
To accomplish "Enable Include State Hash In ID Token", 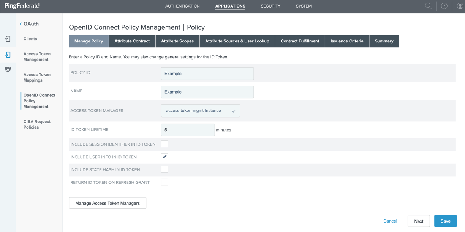I will 164,169.
